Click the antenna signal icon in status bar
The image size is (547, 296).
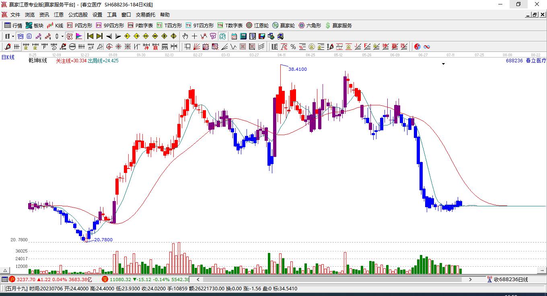coord(489,279)
